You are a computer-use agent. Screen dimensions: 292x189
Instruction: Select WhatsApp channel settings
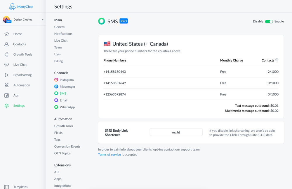[67, 107]
